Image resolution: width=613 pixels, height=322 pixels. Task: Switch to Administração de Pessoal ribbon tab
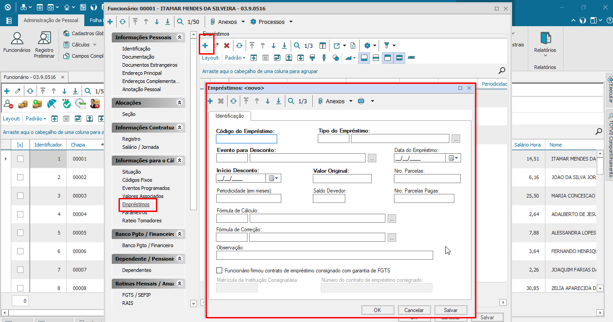[51, 20]
